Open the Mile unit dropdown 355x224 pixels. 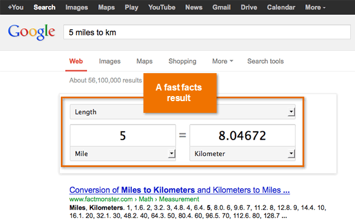click(x=123, y=154)
